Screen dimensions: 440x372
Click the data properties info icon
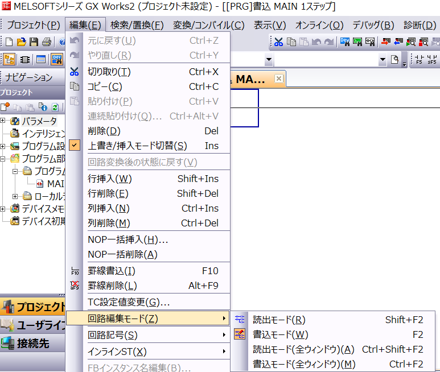point(43,107)
